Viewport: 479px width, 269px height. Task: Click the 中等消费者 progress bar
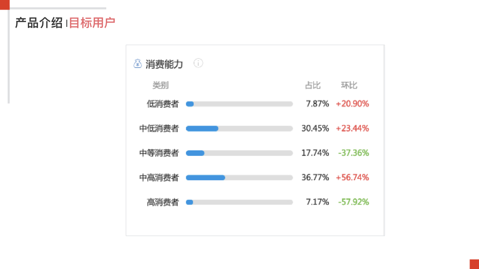coord(239,153)
